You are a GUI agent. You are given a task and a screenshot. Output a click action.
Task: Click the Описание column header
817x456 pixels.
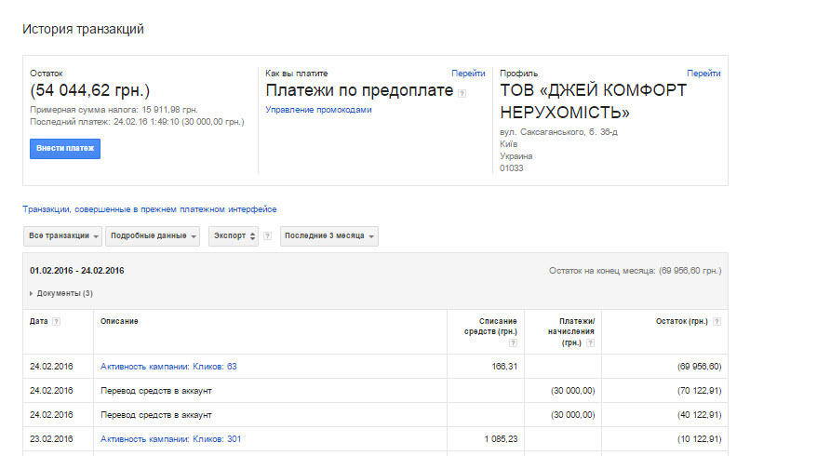point(119,322)
